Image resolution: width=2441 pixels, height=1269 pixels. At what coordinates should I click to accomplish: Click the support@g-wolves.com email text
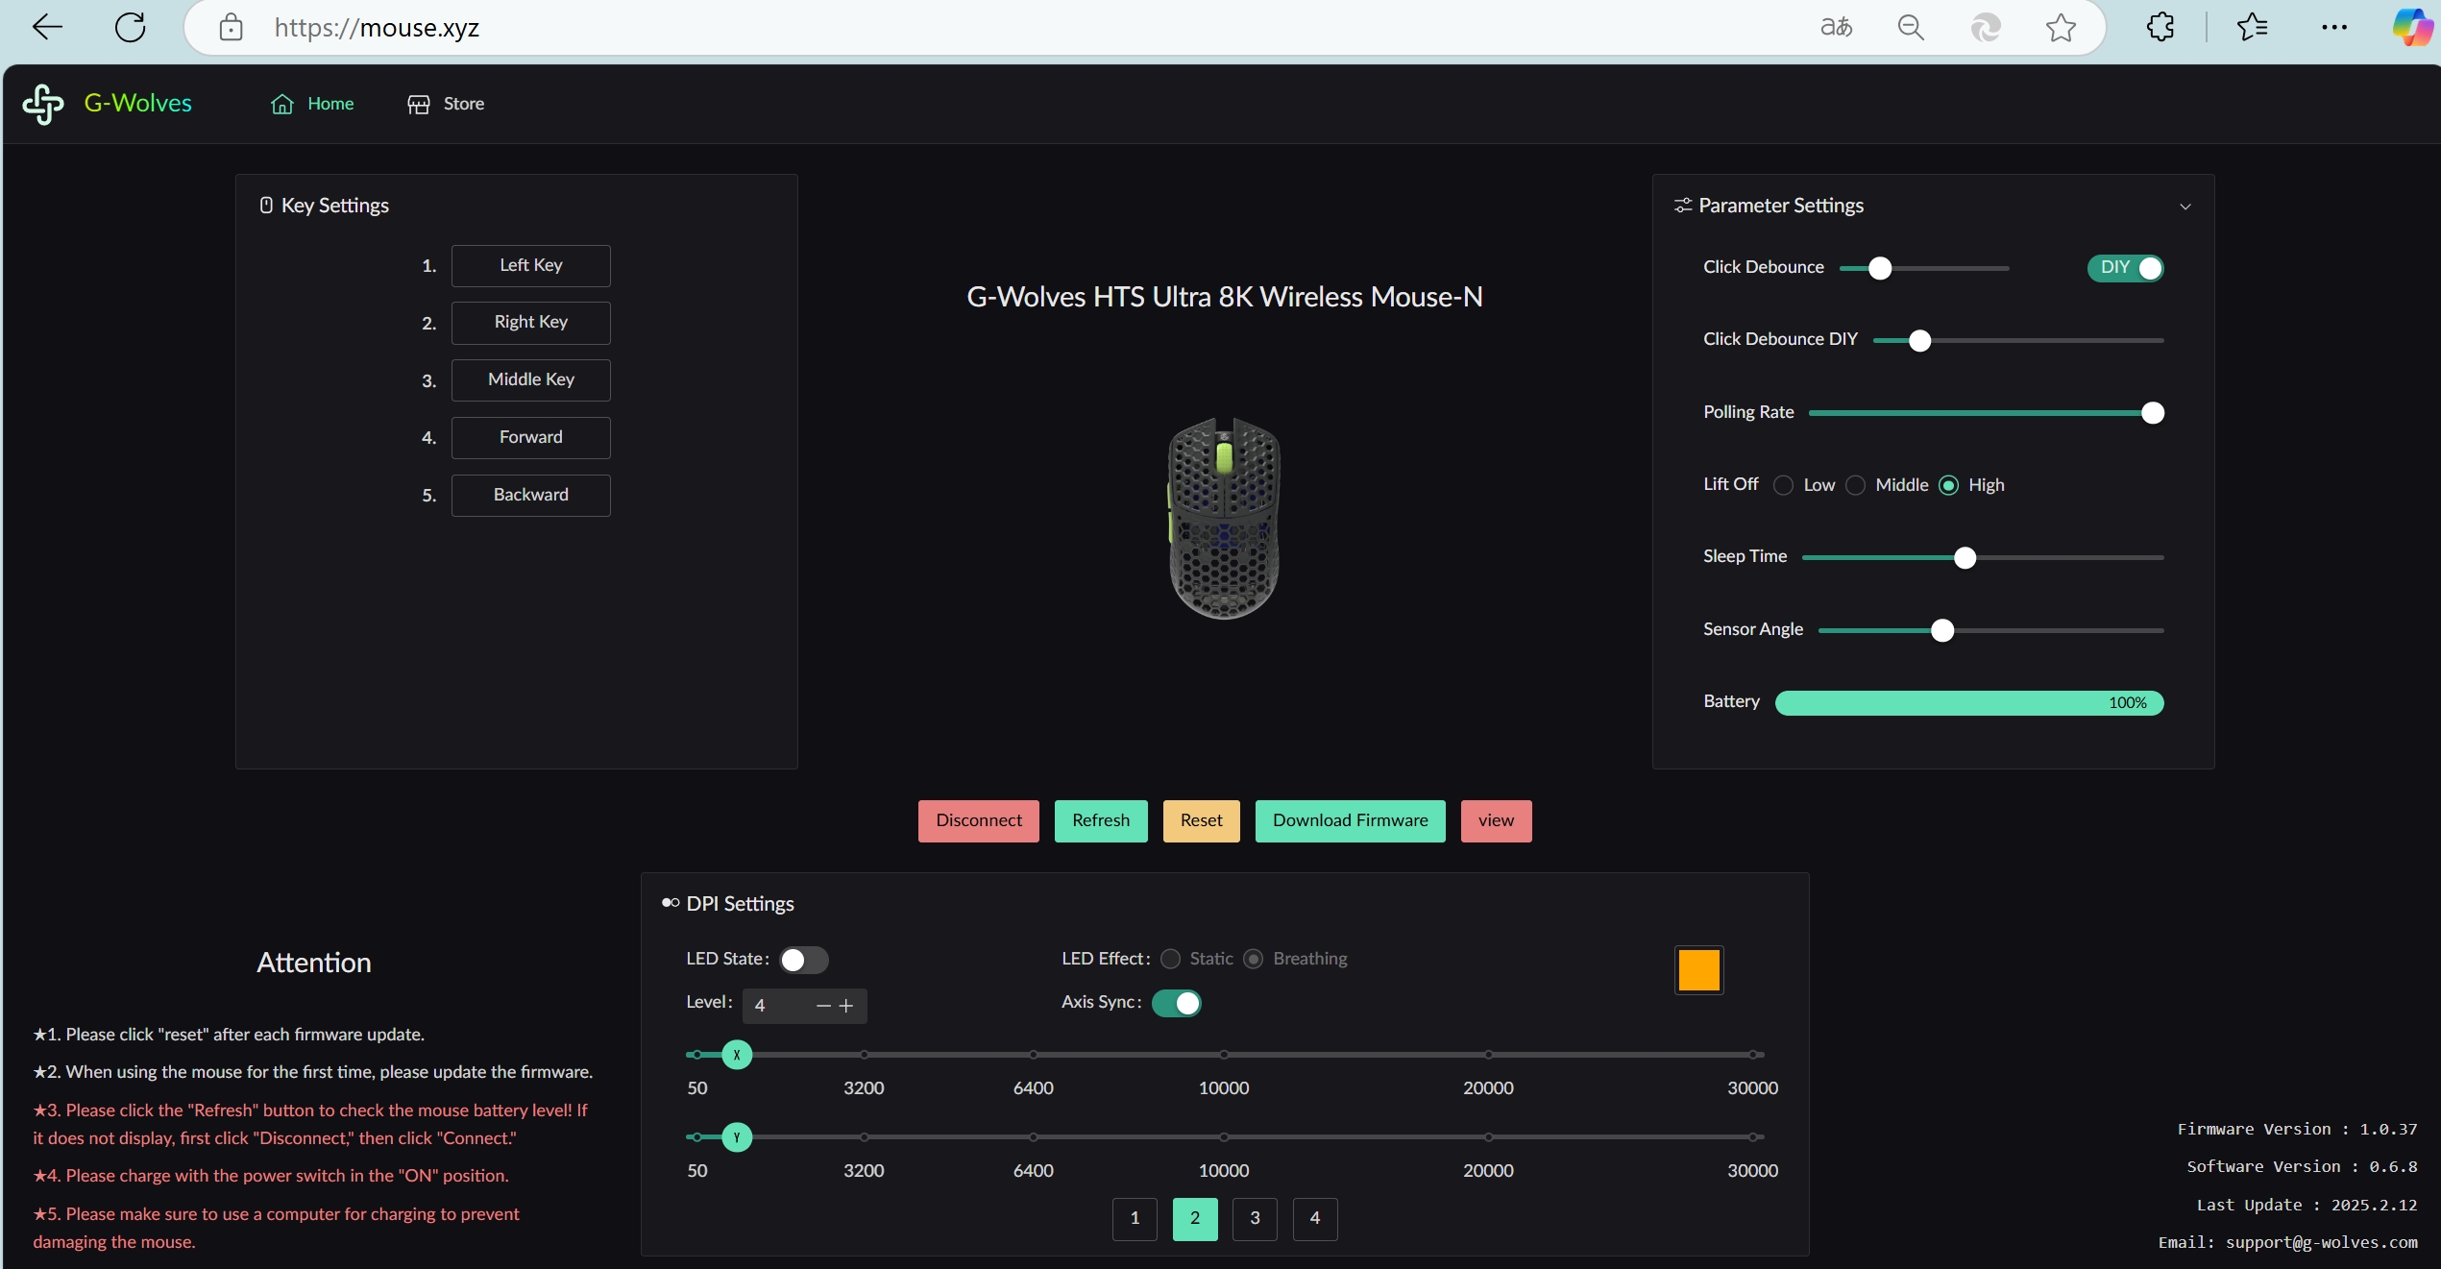click(2321, 1242)
